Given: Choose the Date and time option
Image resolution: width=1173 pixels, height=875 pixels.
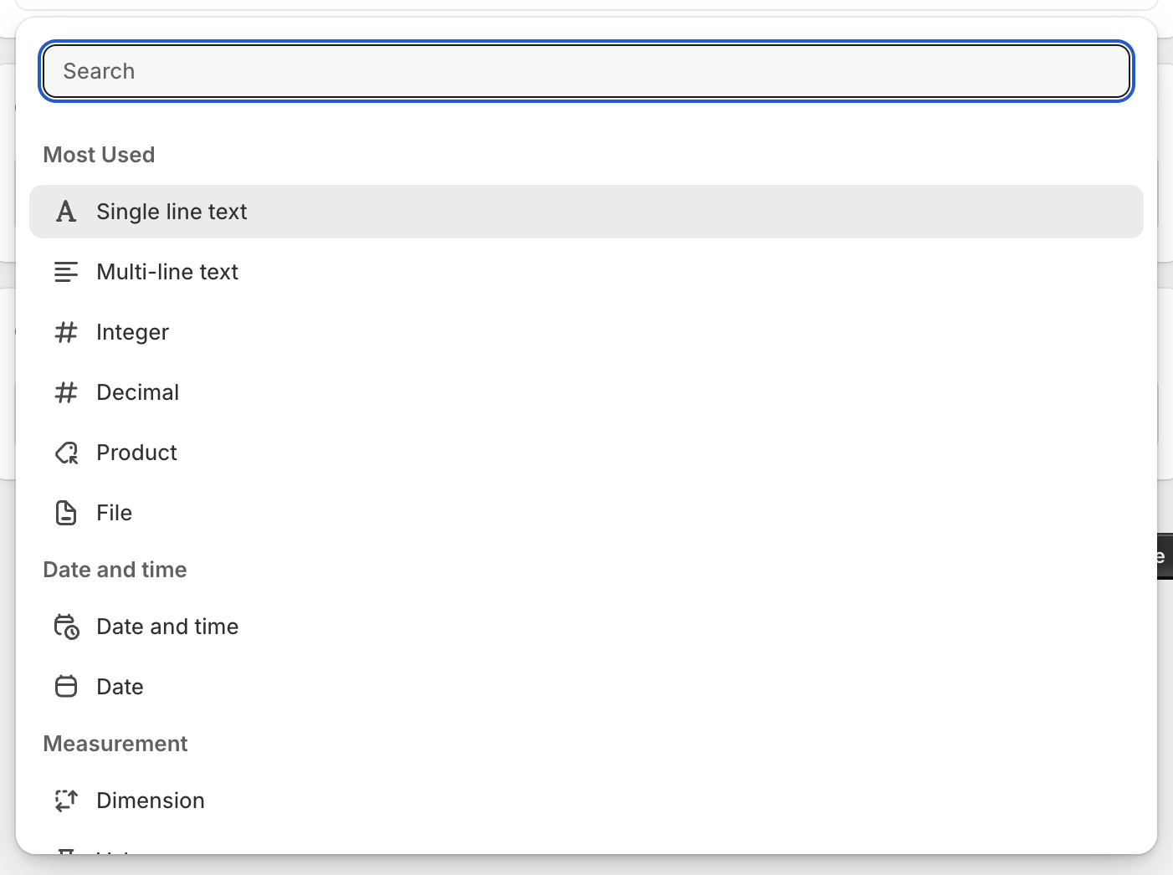Looking at the screenshot, I should (x=586, y=627).
